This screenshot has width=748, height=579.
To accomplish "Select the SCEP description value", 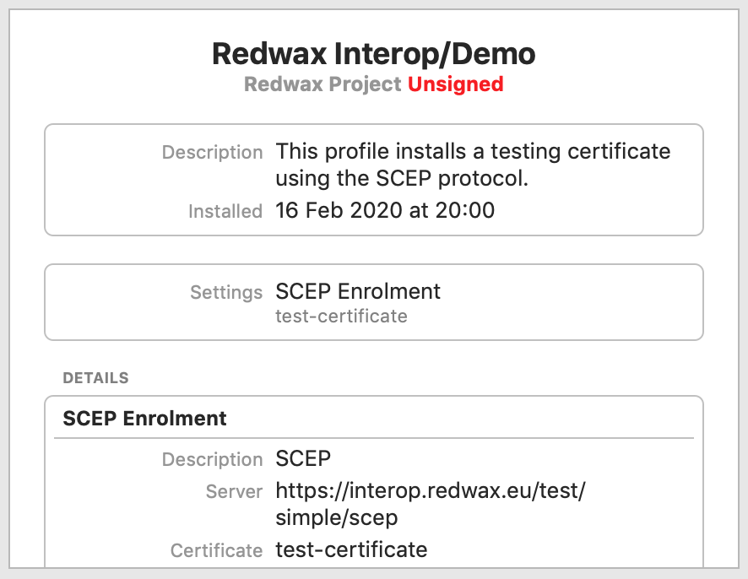I will (303, 459).
